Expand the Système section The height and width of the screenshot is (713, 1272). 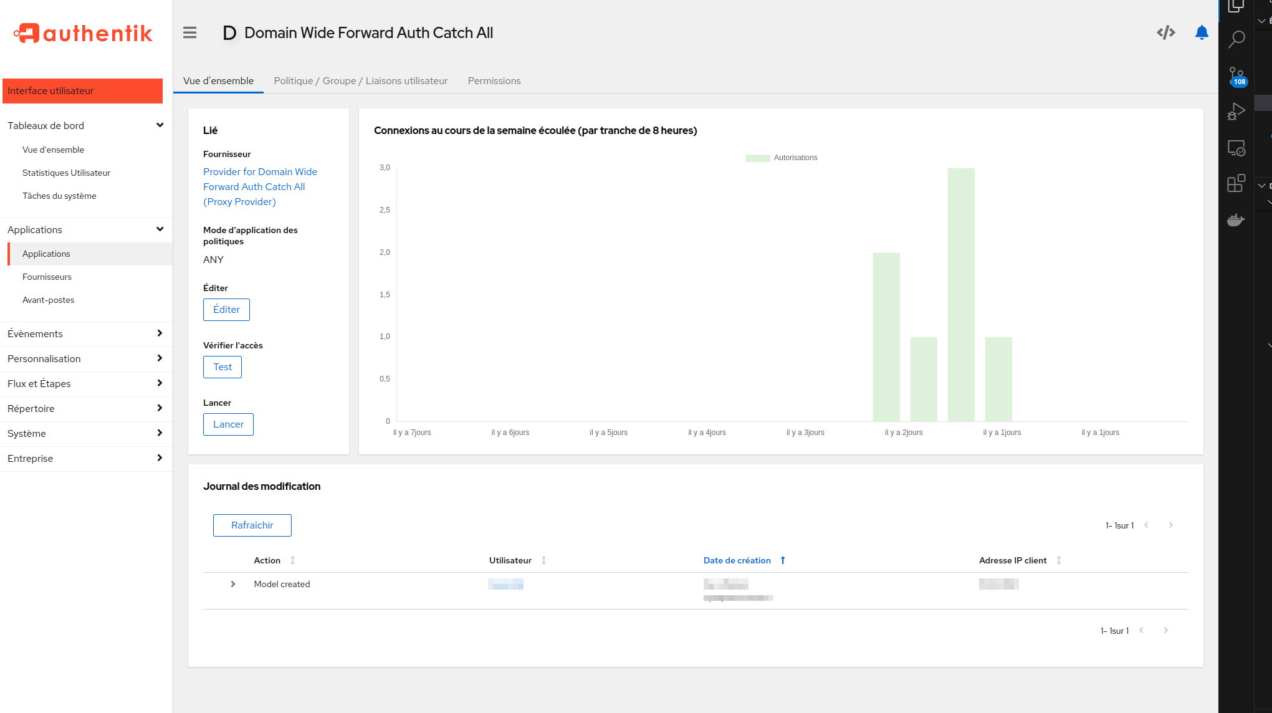(86, 433)
